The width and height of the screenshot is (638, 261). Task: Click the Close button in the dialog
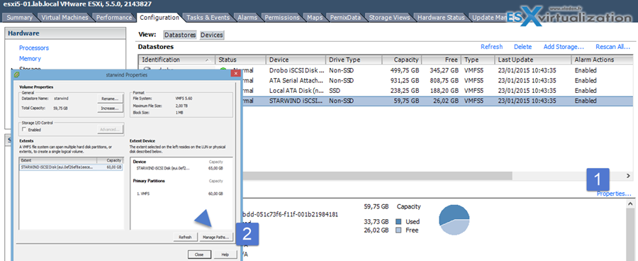[x=199, y=255]
